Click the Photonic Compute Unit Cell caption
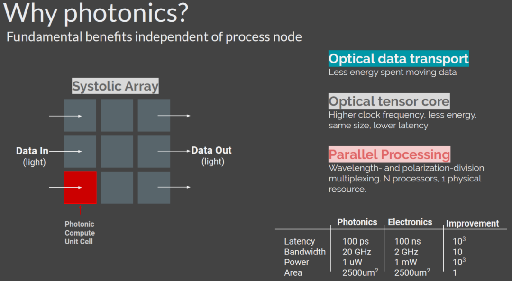The width and height of the screenshot is (512, 281). click(x=80, y=233)
